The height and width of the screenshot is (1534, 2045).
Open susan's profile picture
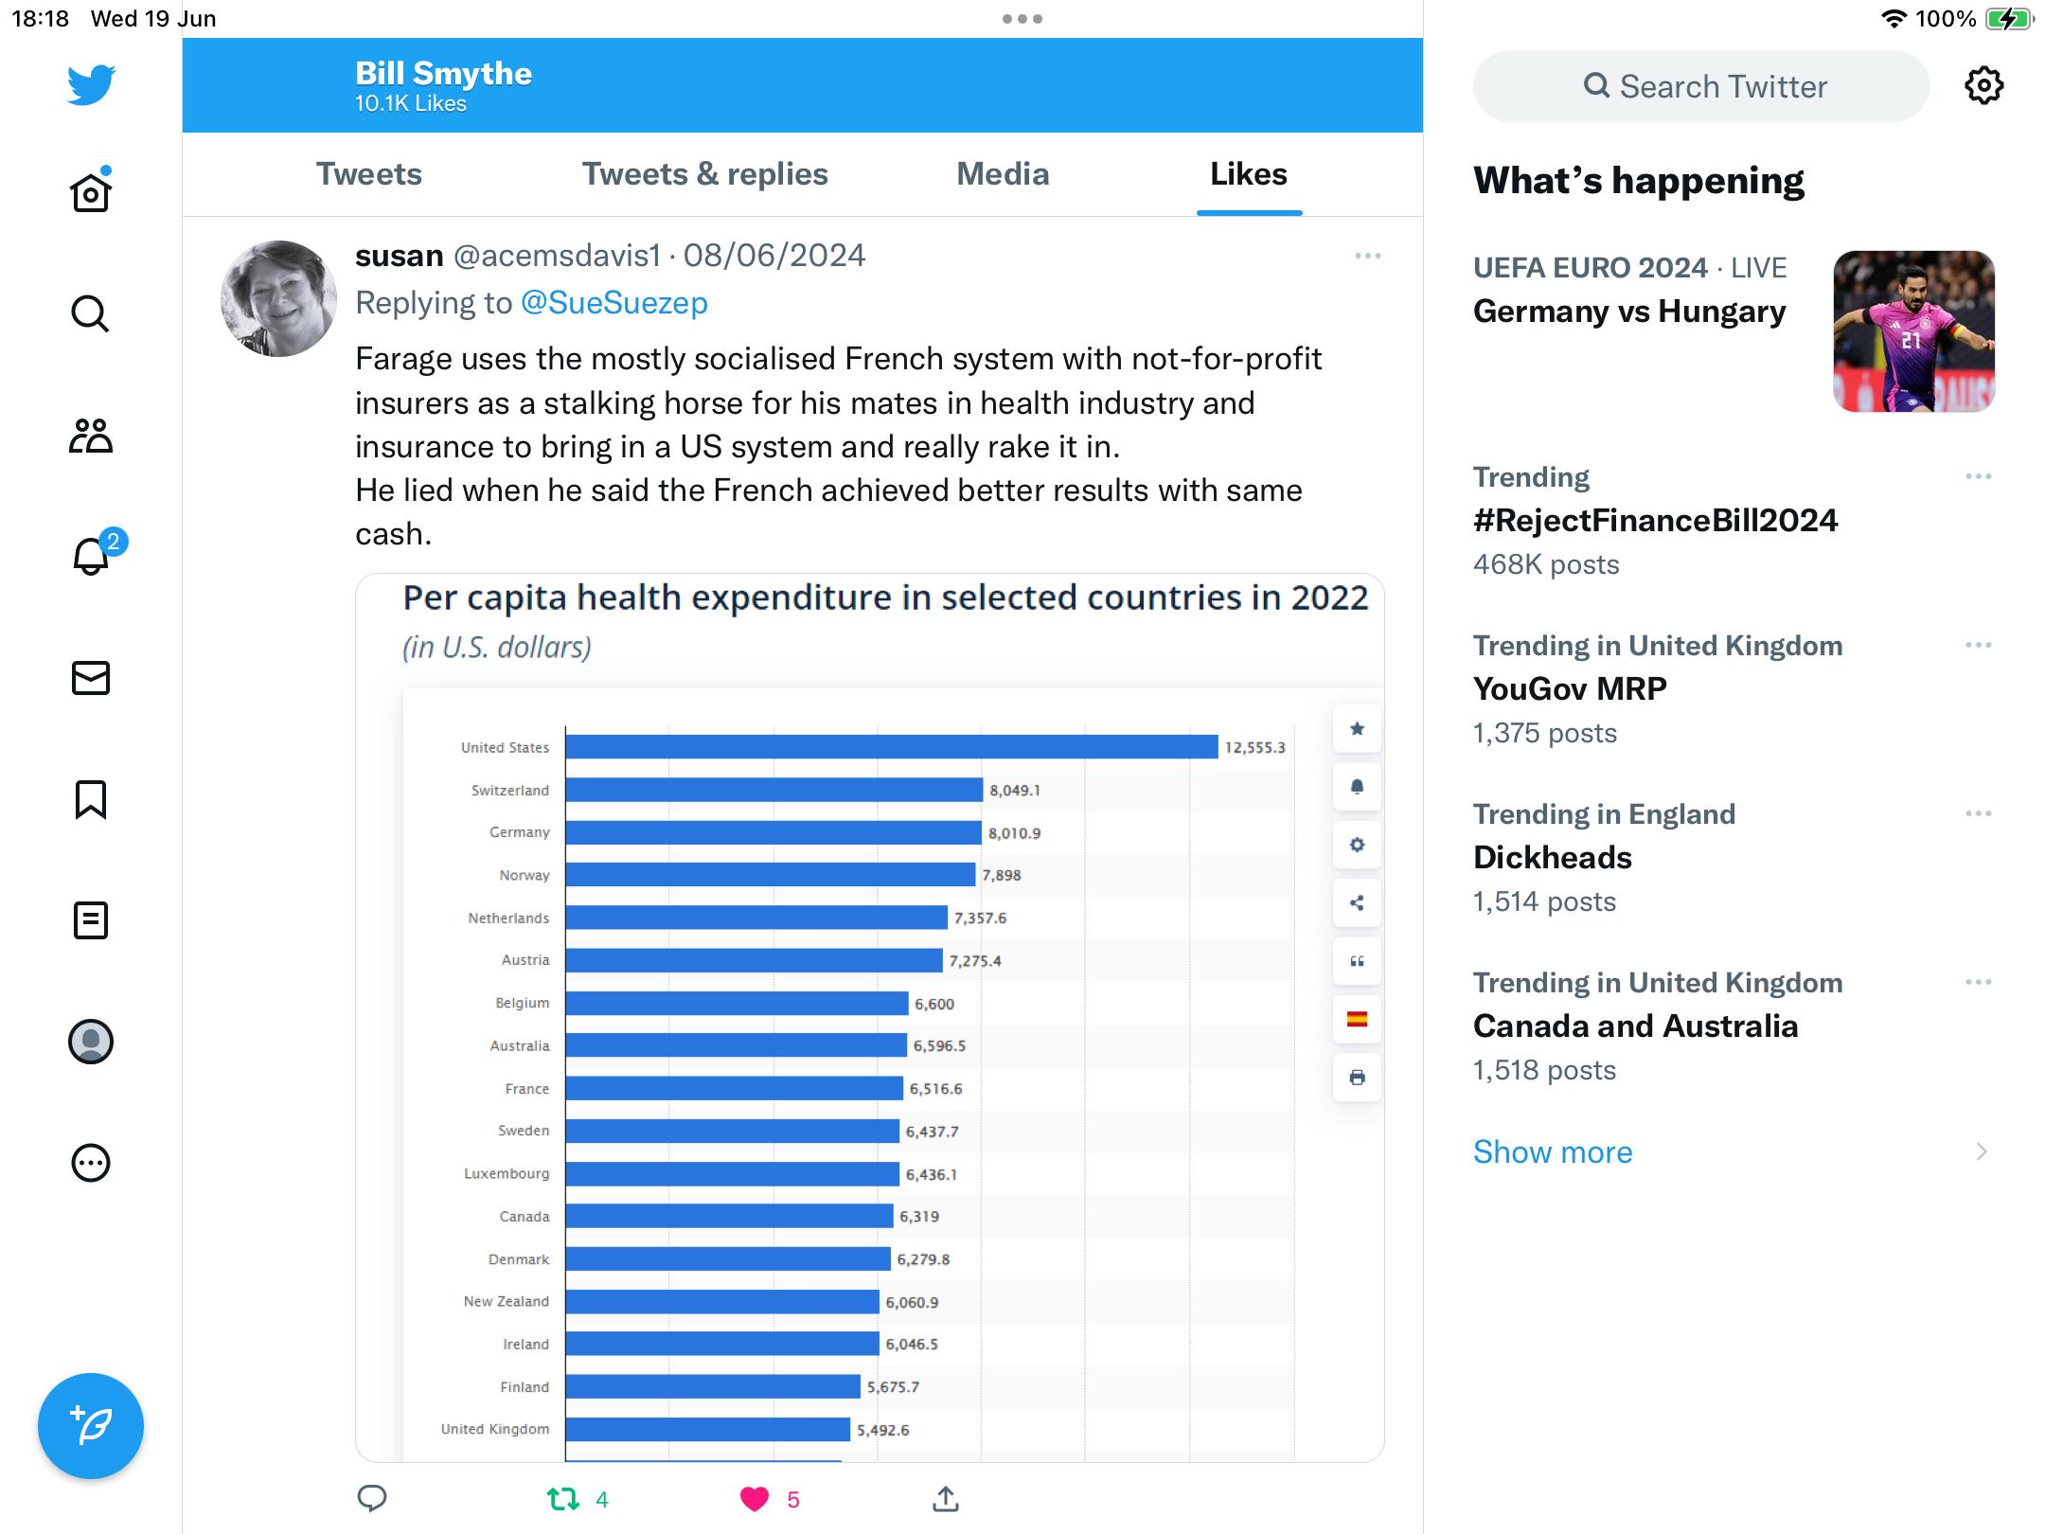278,298
